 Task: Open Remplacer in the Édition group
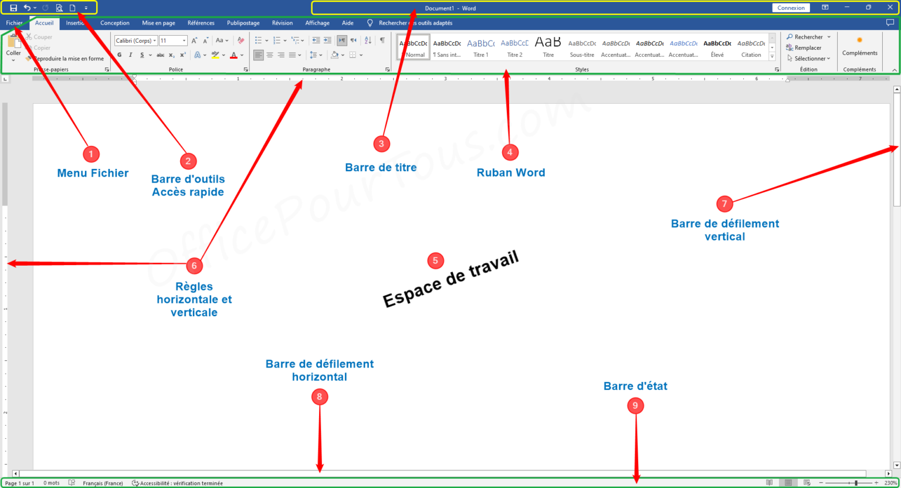pos(805,48)
